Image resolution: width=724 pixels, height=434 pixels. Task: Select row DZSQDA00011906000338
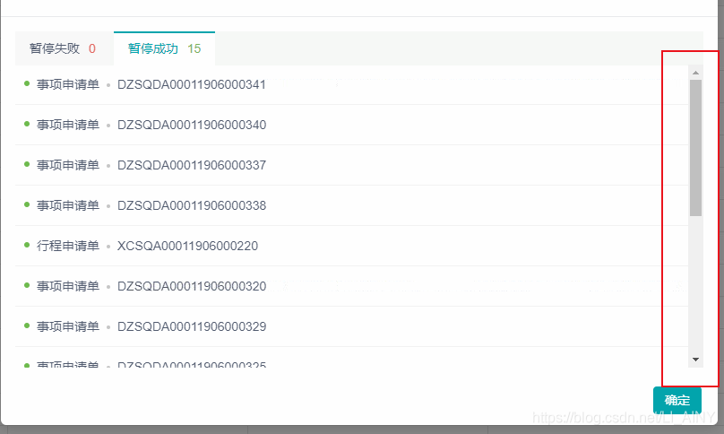(351, 205)
